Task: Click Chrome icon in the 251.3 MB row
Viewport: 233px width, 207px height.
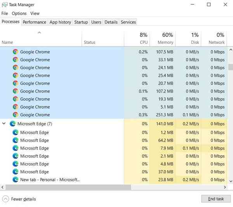Action: pos(16,115)
